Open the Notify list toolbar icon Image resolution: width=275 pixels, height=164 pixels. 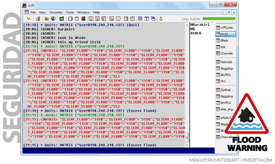click(126, 19)
